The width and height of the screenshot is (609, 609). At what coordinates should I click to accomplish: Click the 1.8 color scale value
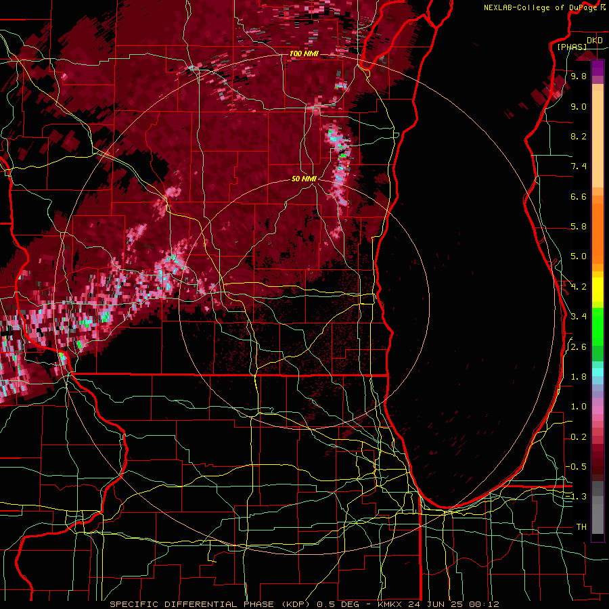(579, 377)
